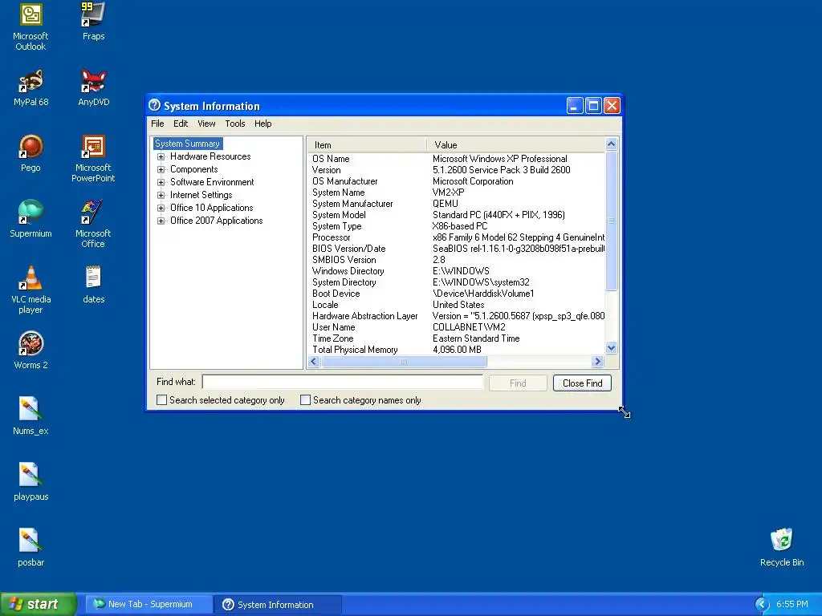This screenshot has height=616, width=822.
Task: Click the vertical scrollbar thumb
Action: (x=611, y=220)
